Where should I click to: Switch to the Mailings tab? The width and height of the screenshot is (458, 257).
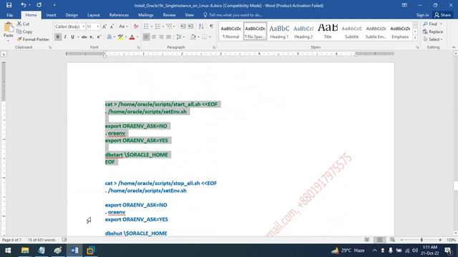coord(146,15)
